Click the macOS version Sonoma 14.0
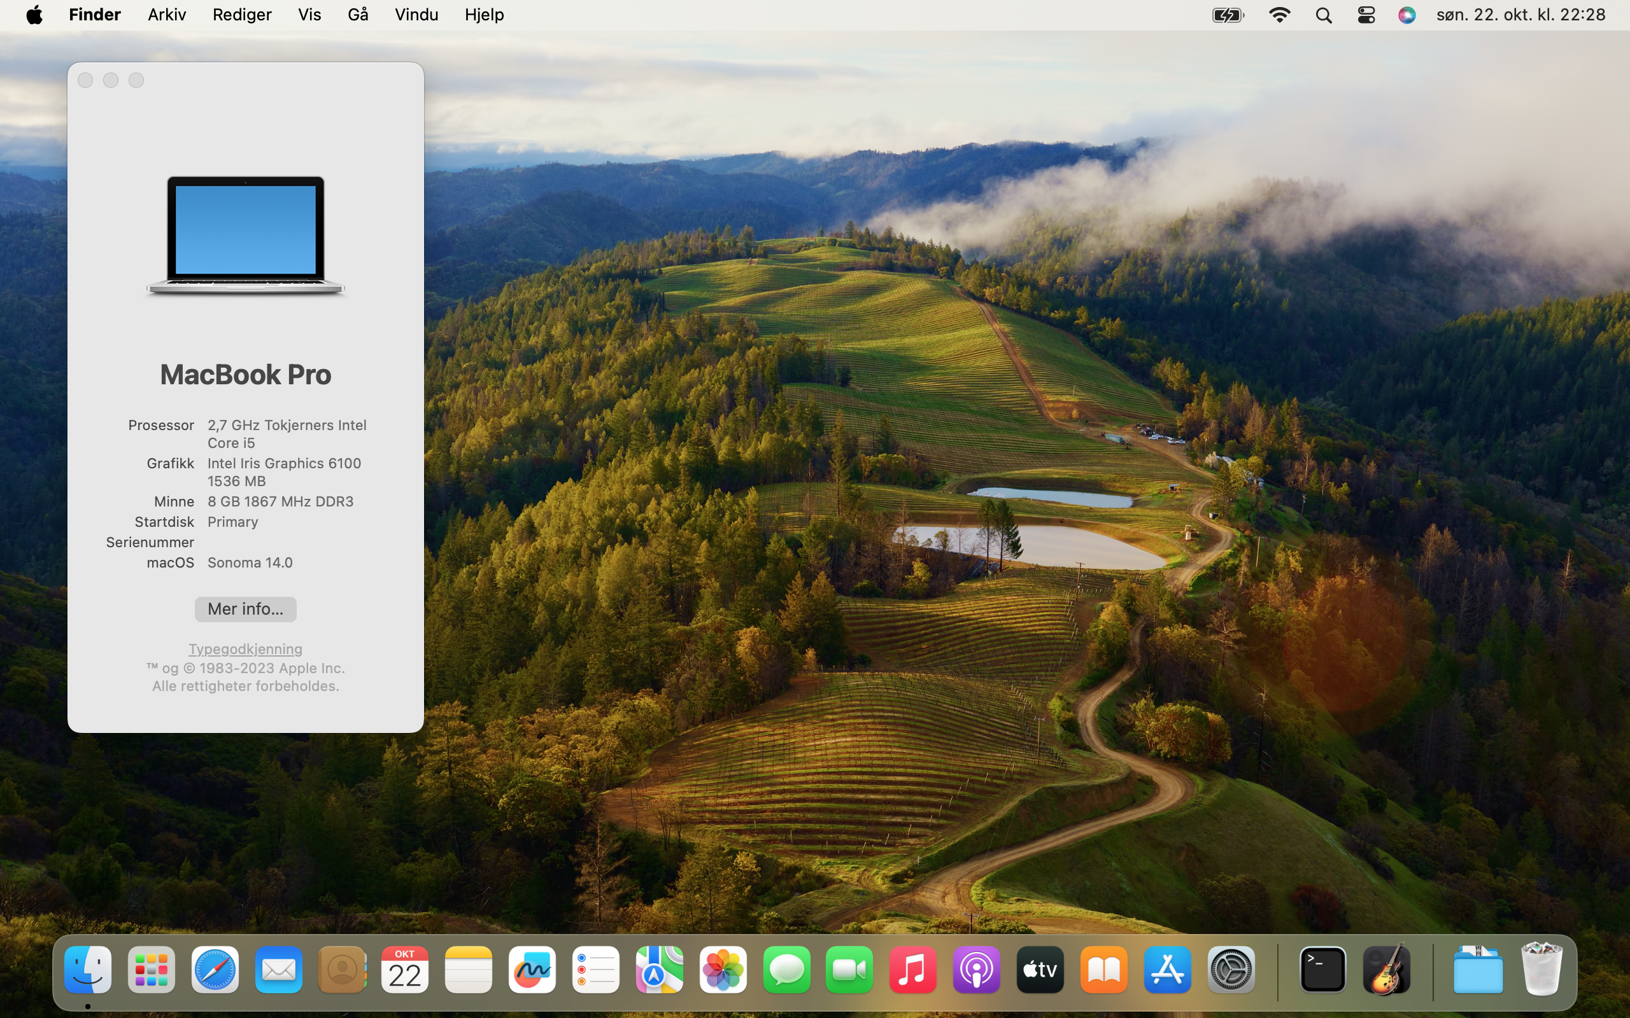Image resolution: width=1630 pixels, height=1018 pixels. (250, 562)
